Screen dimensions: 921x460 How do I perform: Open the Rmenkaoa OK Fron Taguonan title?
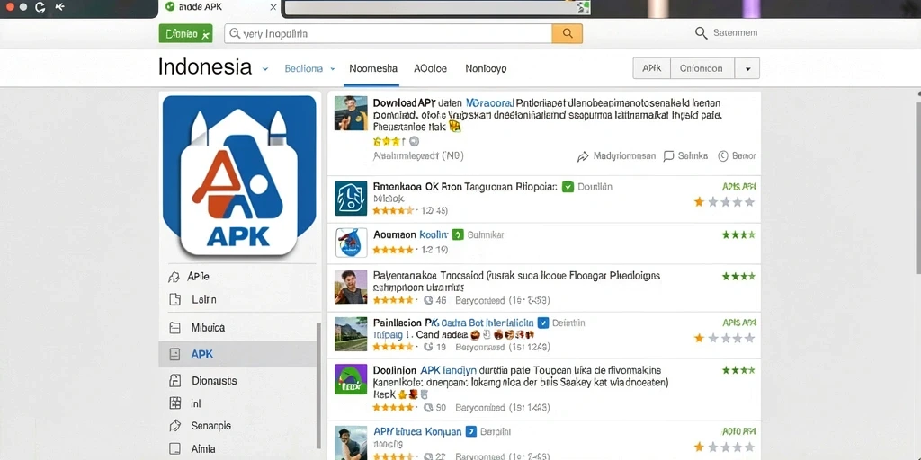click(465, 187)
